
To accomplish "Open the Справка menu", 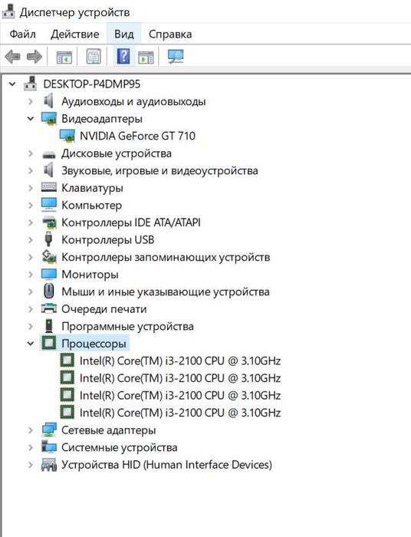I will click(170, 34).
